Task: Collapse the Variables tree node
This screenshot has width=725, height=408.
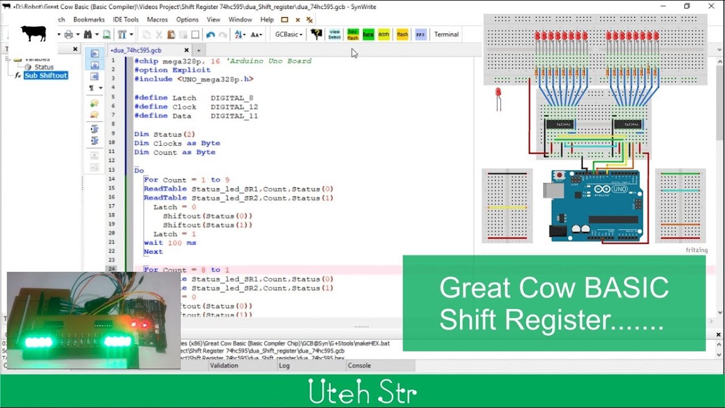Action: coord(8,59)
